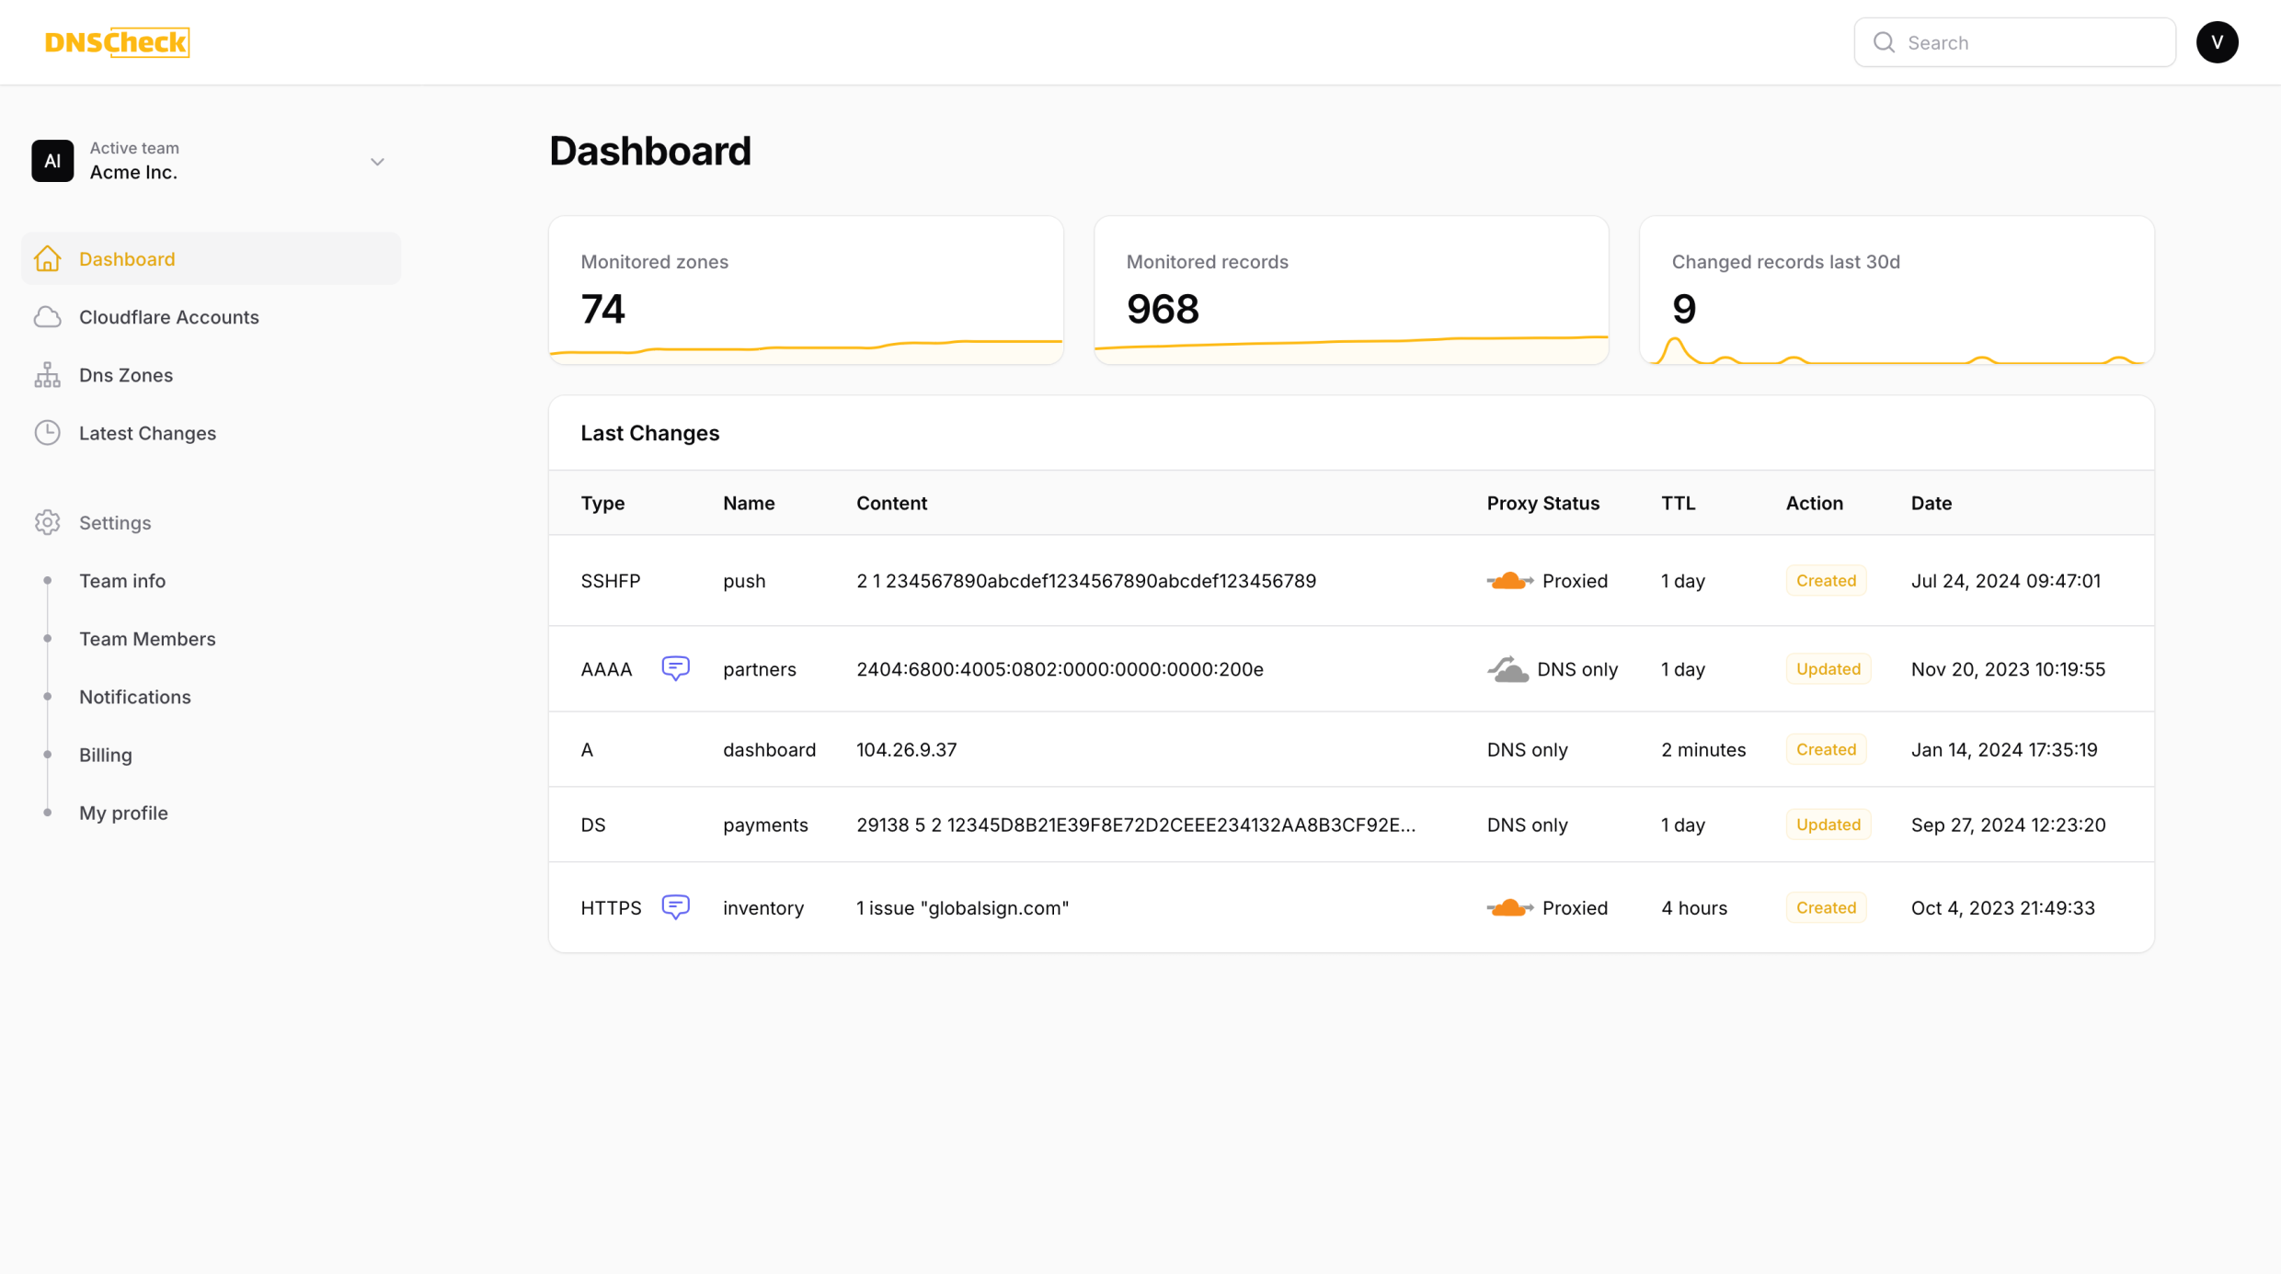Click the comment icon on the HTTPS inventory record

coord(676,906)
